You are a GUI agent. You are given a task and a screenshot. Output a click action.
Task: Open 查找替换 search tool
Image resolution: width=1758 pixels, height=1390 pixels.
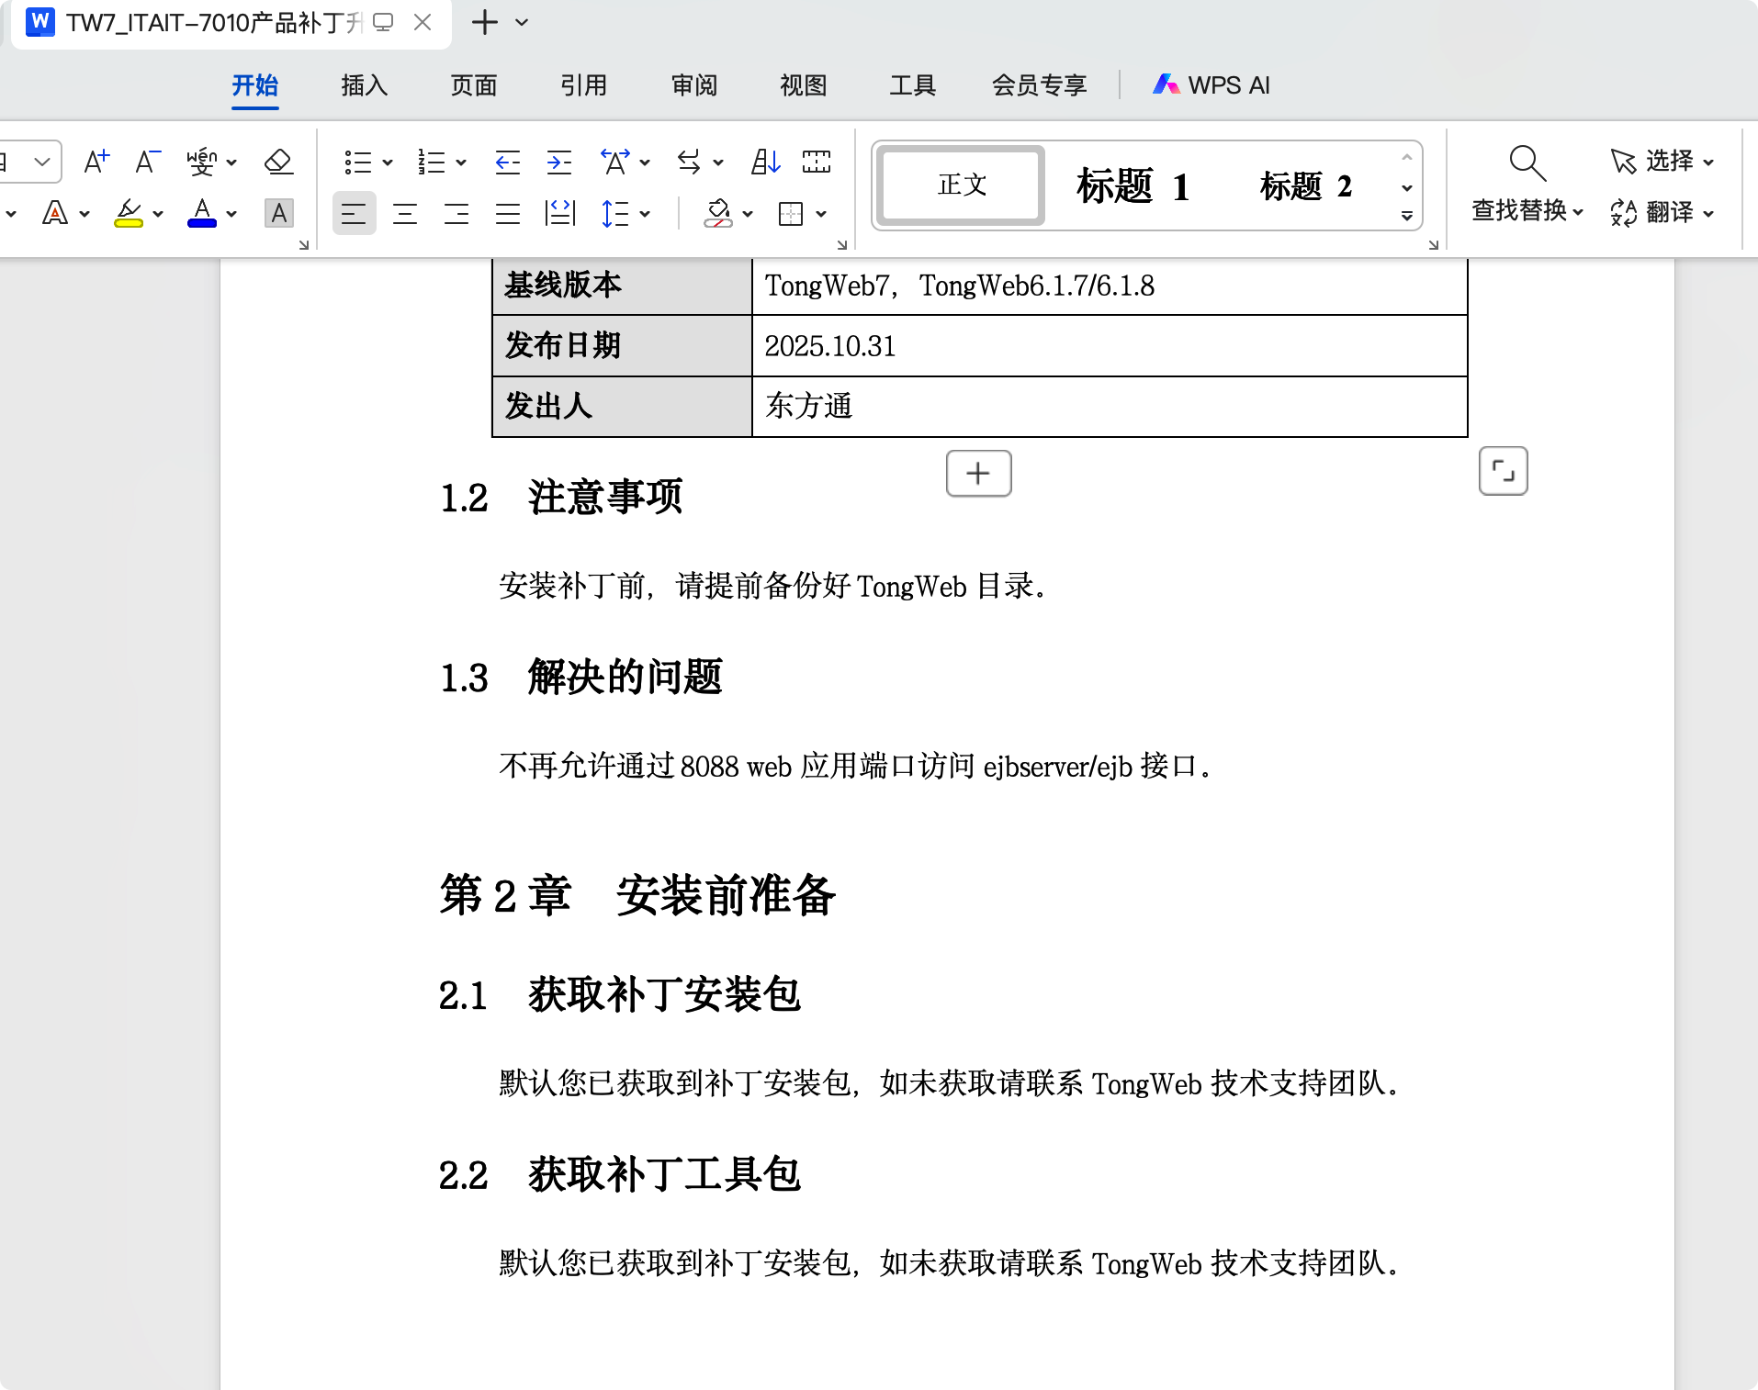tap(1527, 185)
